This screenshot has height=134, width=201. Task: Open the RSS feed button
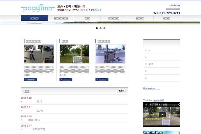pos(121,91)
